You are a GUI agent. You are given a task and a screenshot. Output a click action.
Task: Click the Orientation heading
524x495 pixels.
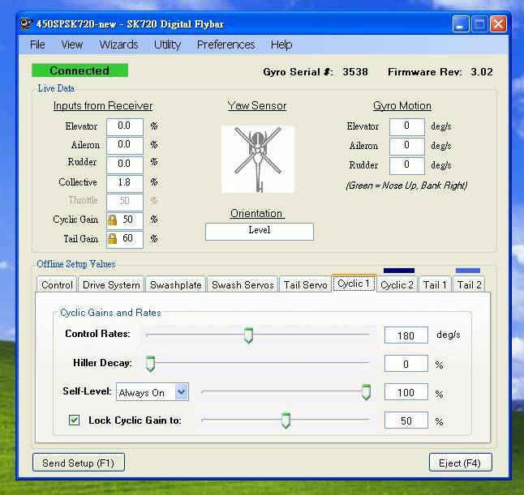256,214
